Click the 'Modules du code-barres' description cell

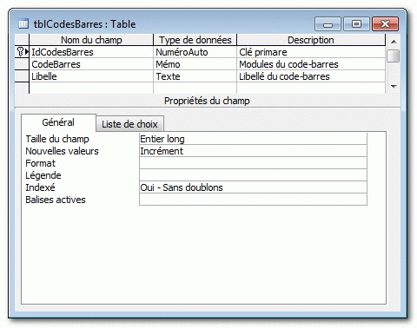click(x=311, y=64)
